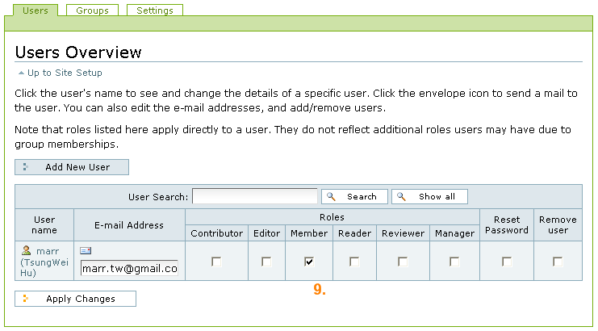Toggle the Editor role checkbox
Screen dimensions: 598x331
266,262
